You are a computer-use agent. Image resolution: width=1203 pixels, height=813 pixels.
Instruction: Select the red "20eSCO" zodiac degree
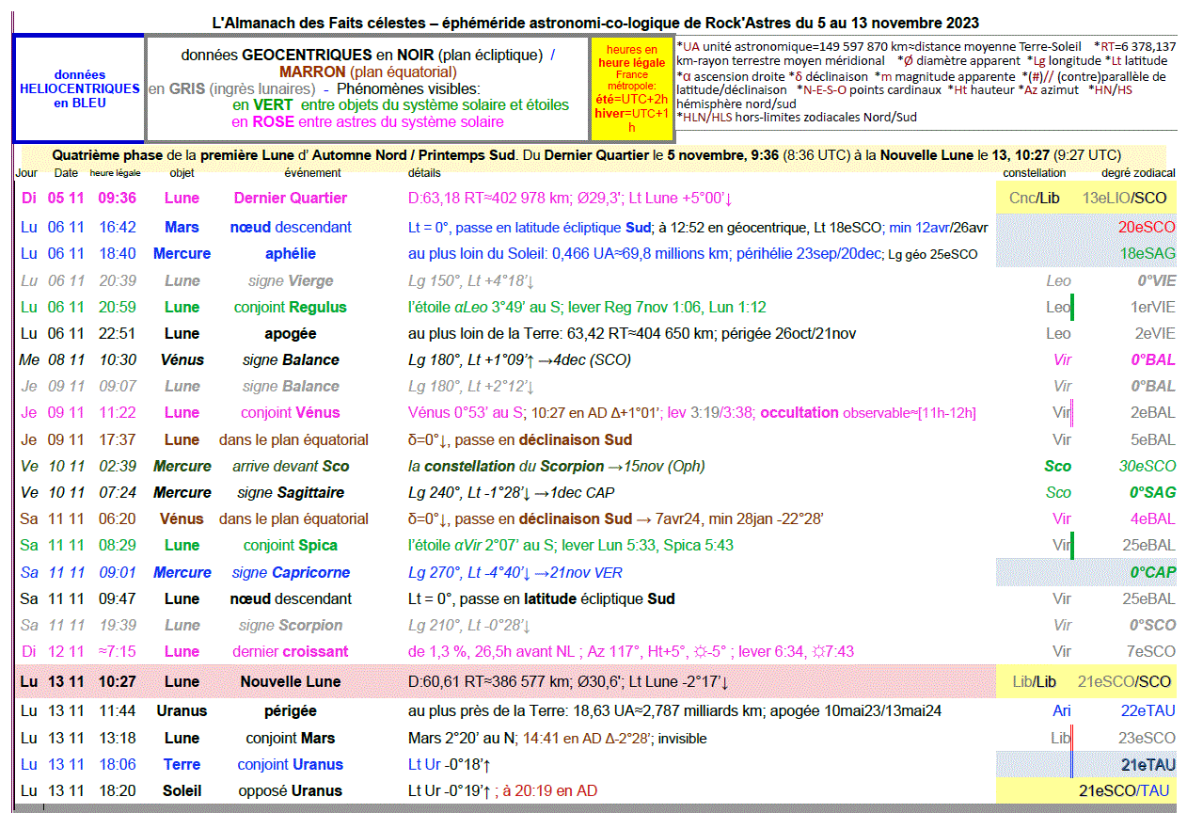[x=1147, y=228]
